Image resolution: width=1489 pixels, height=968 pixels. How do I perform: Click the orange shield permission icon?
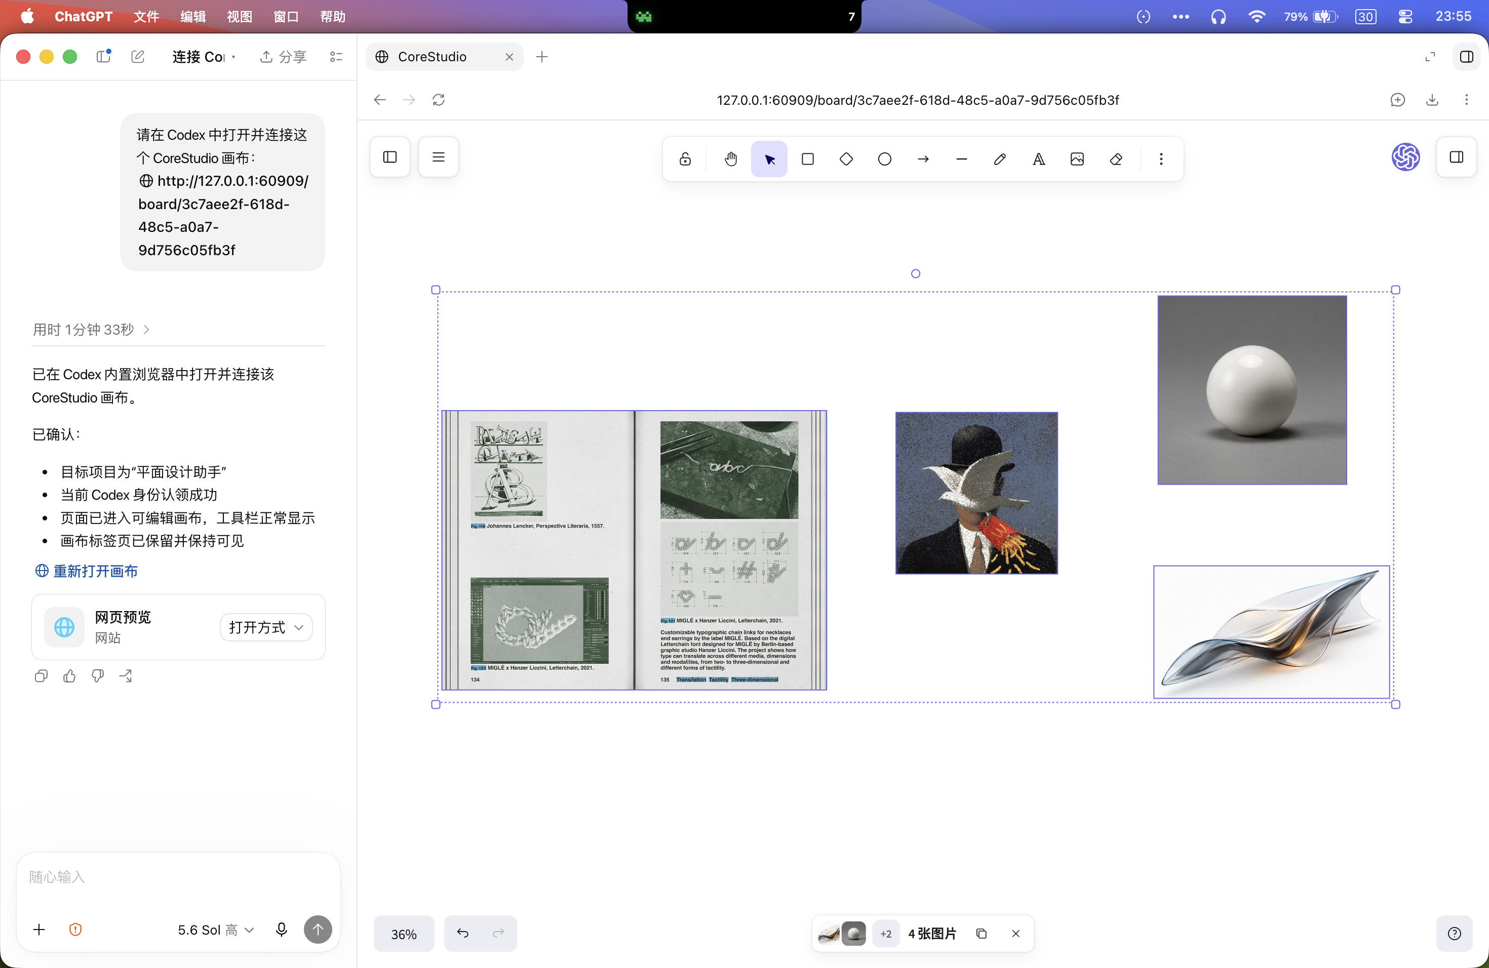(x=75, y=930)
